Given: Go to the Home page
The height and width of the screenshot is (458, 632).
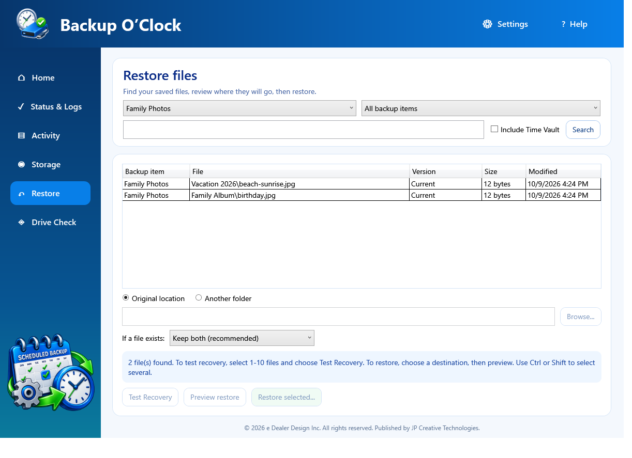Looking at the screenshot, I should pos(50,78).
